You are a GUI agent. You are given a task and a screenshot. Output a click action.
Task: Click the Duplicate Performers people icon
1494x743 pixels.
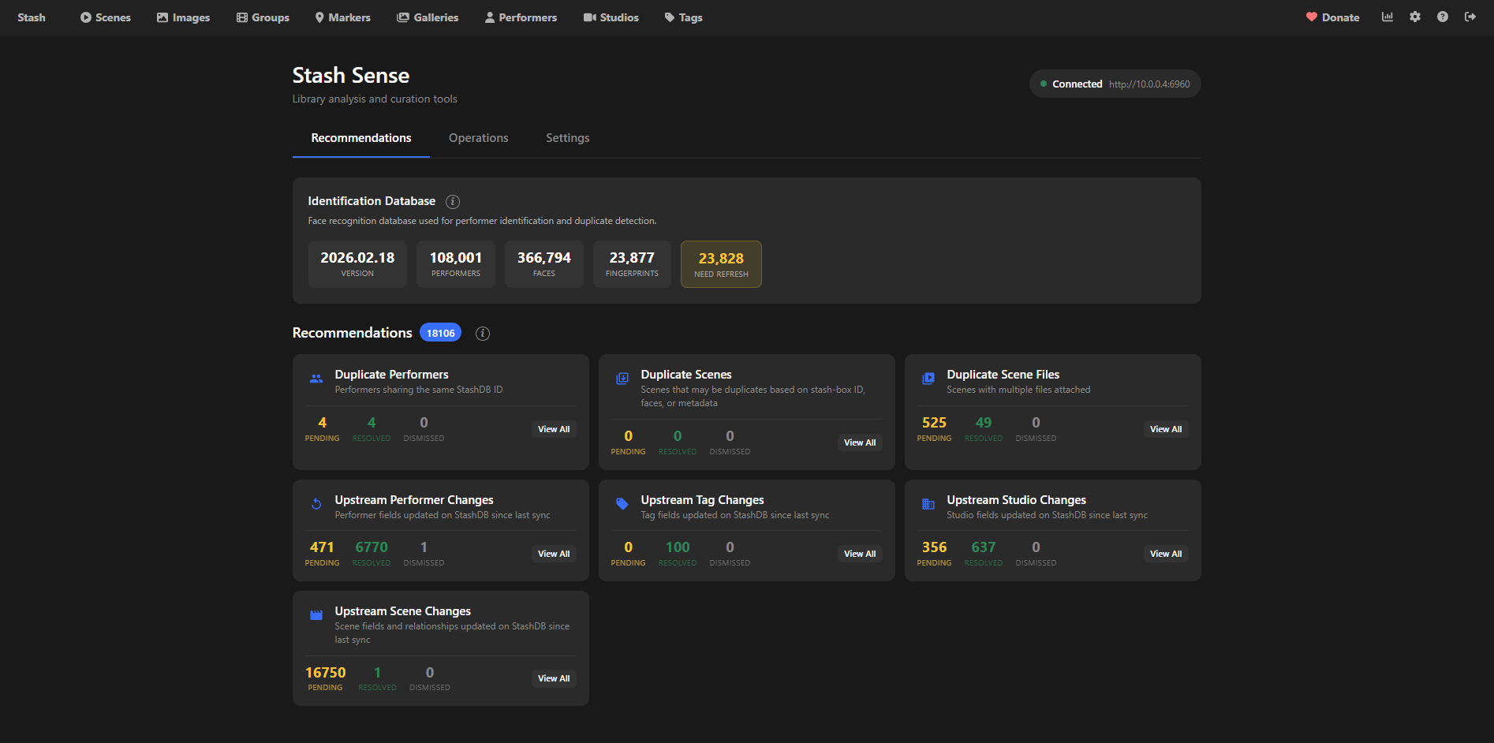pos(316,379)
